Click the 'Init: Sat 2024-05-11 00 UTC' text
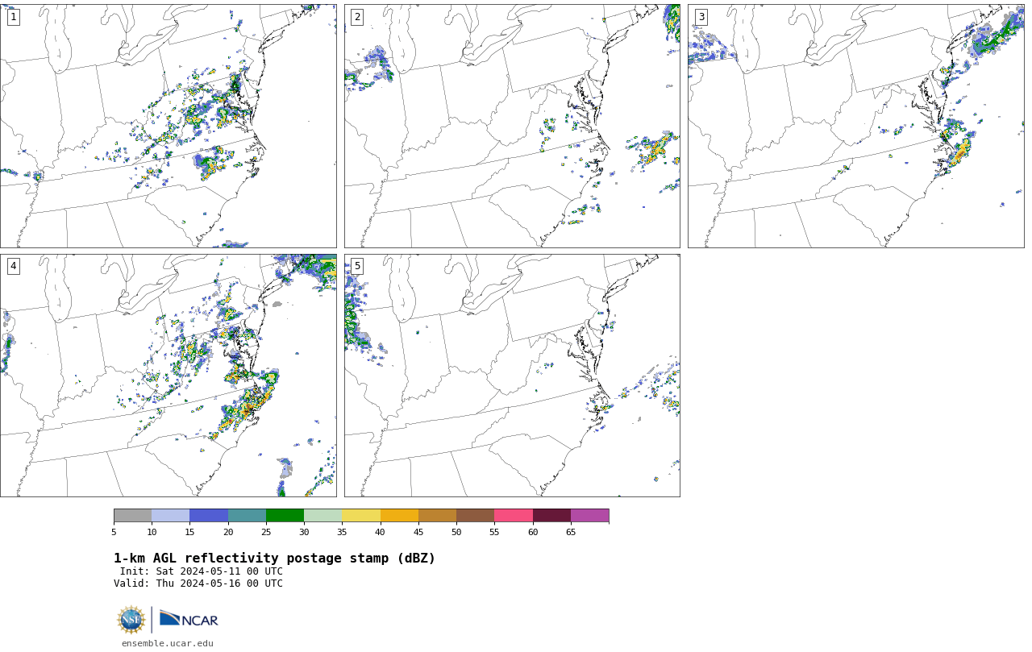The width and height of the screenshot is (1032, 652). 202,571
